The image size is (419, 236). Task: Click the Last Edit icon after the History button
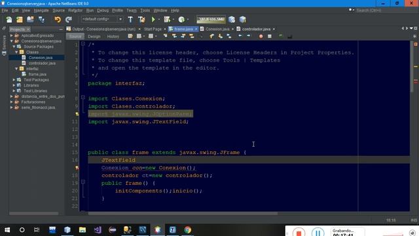(x=130, y=36)
